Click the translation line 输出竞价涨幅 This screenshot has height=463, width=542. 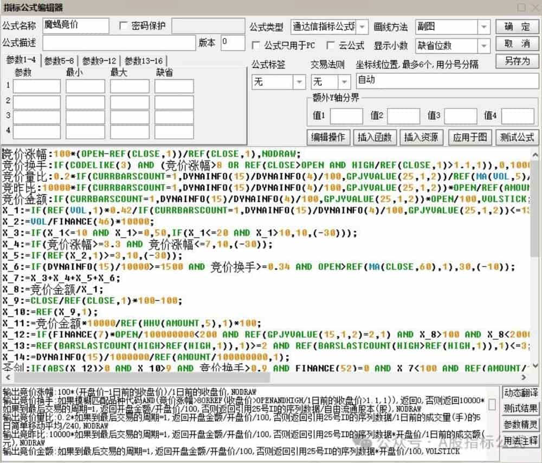130,391
